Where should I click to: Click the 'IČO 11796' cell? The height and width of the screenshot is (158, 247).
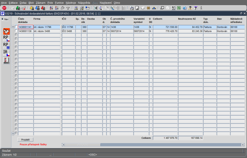pyautogui.click(x=68, y=27)
